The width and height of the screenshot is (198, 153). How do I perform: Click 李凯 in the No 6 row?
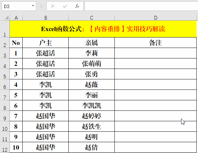(x=46, y=105)
